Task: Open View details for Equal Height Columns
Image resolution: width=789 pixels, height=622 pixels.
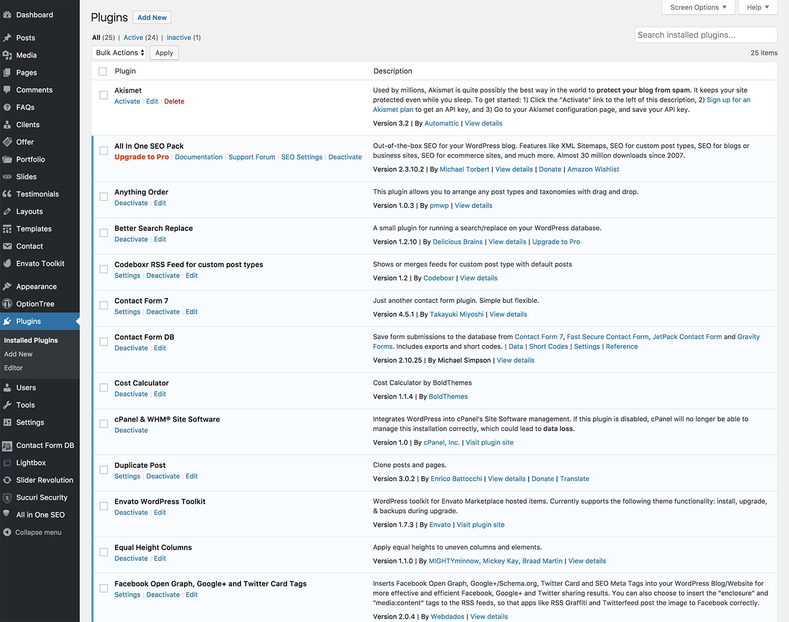Action: click(587, 561)
